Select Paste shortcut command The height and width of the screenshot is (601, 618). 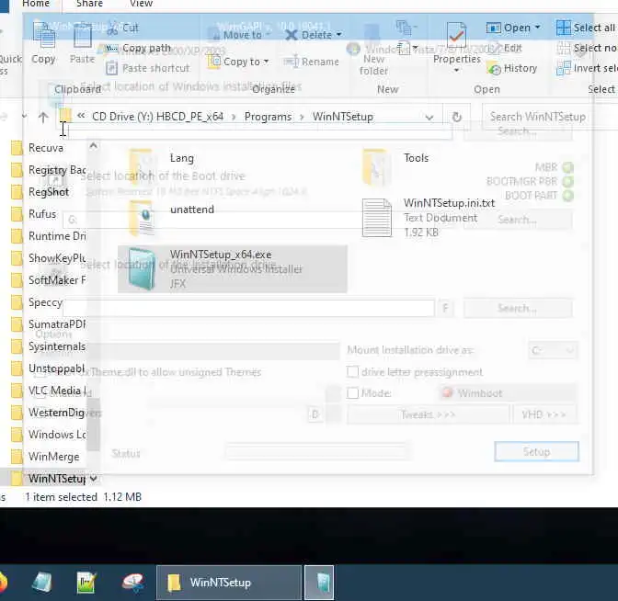(x=148, y=68)
